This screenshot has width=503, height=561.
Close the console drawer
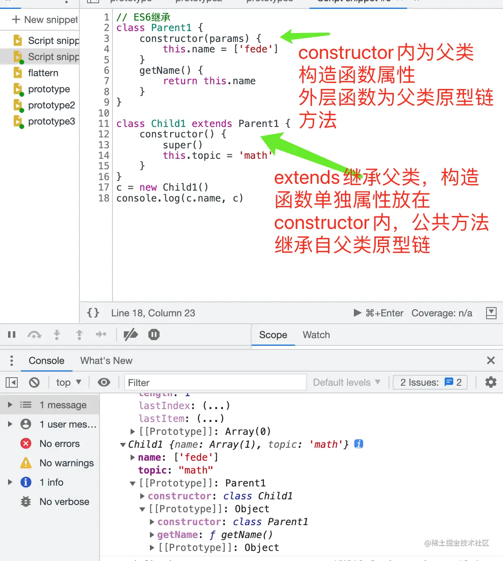pos(491,360)
